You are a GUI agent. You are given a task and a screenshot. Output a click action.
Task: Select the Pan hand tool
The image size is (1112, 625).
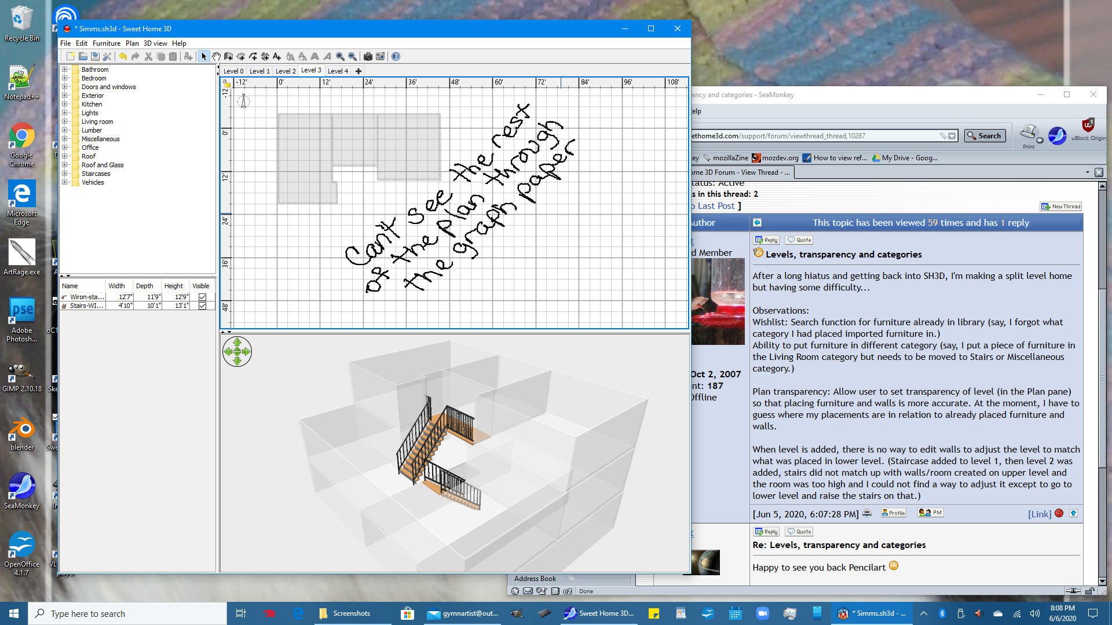click(216, 56)
